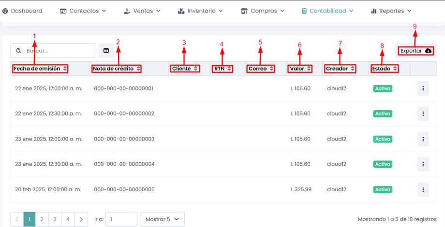Go to next page arrow
This screenshot has height=227, width=445.
click(81, 219)
